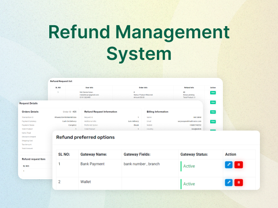Click the Active status for Bank Payment

click(189, 166)
